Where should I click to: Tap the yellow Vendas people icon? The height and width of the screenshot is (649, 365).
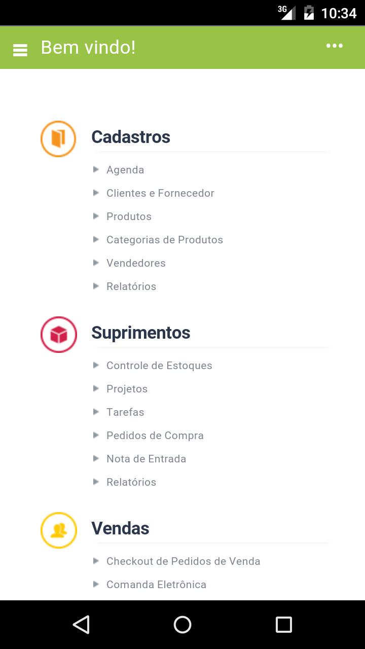pyautogui.click(x=58, y=530)
